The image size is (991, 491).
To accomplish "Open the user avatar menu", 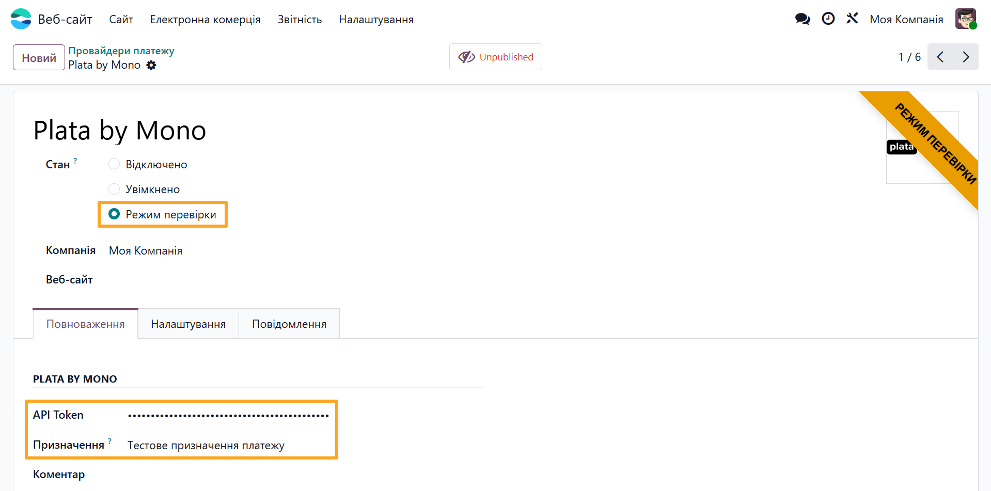I will point(966,19).
